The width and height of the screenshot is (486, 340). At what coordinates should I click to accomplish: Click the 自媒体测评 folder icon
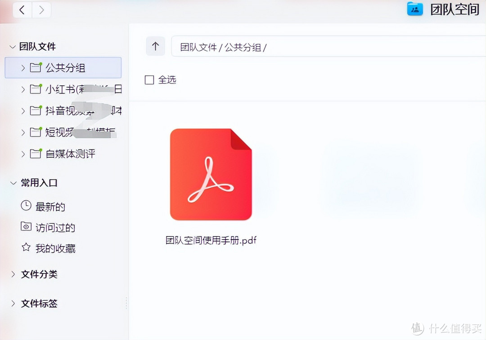[x=35, y=154]
